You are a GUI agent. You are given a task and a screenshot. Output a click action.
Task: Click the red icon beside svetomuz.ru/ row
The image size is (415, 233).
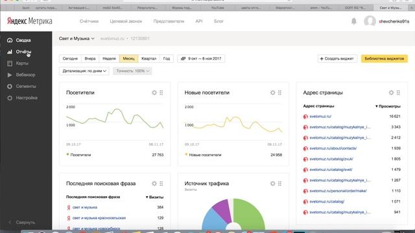point(305,116)
